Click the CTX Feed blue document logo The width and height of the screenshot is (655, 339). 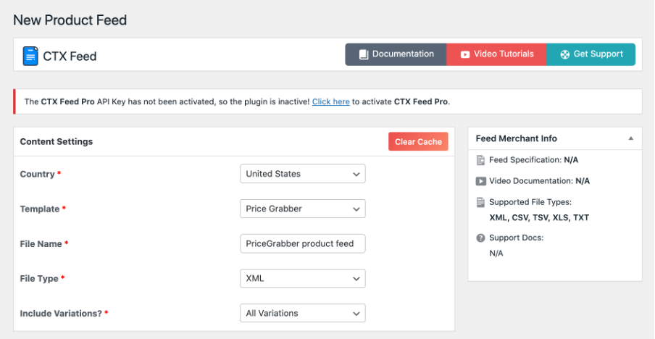pos(30,56)
